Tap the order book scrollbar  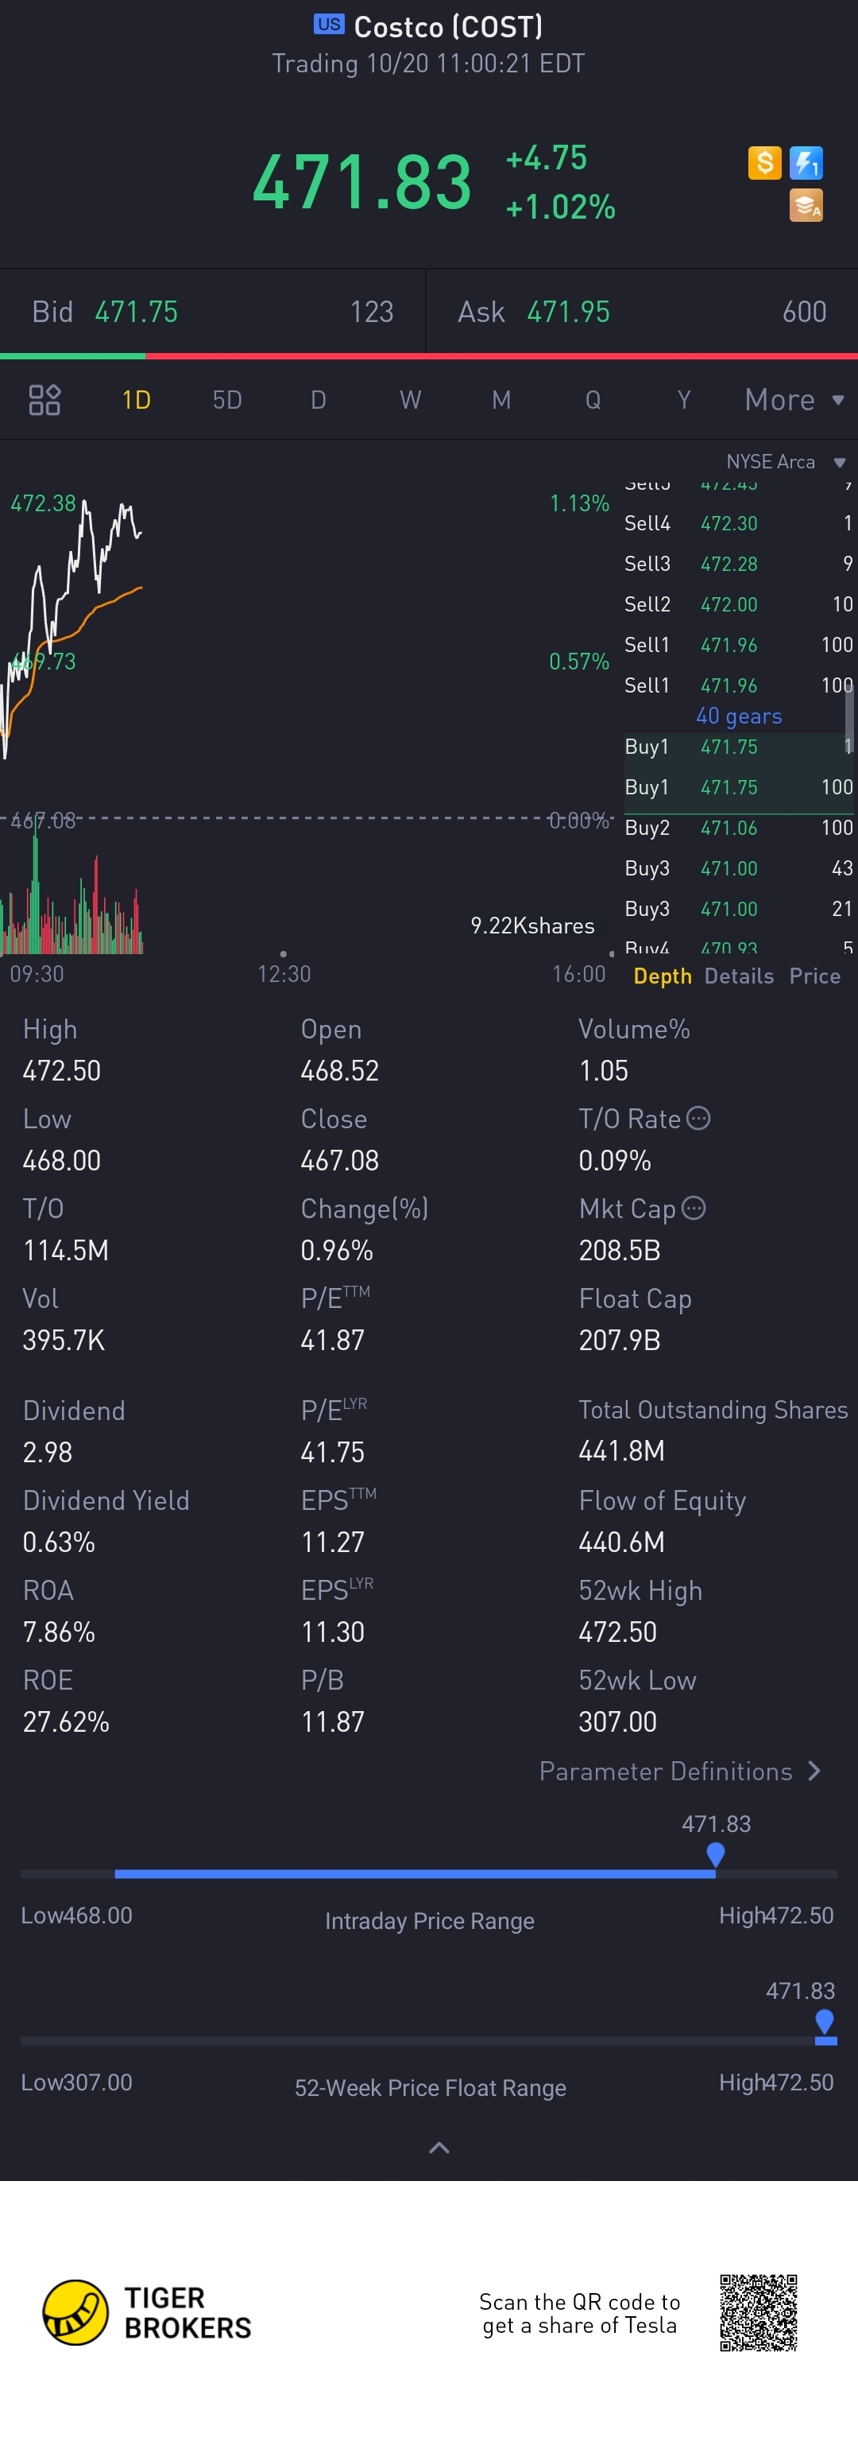click(849, 719)
